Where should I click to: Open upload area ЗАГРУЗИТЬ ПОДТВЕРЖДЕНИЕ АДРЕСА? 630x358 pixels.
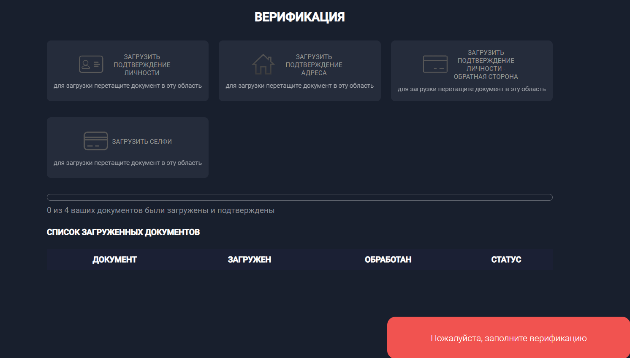pyautogui.click(x=300, y=71)
